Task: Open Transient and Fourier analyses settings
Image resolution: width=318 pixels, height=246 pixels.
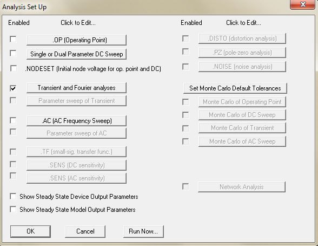Action: click(x=76, y=88)
